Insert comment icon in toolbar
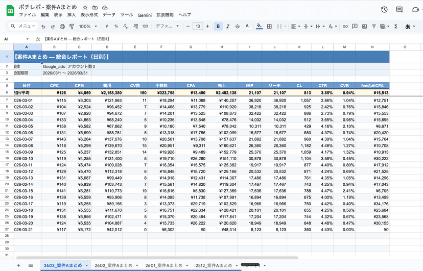The image size is (423, 271). (355, 26)
